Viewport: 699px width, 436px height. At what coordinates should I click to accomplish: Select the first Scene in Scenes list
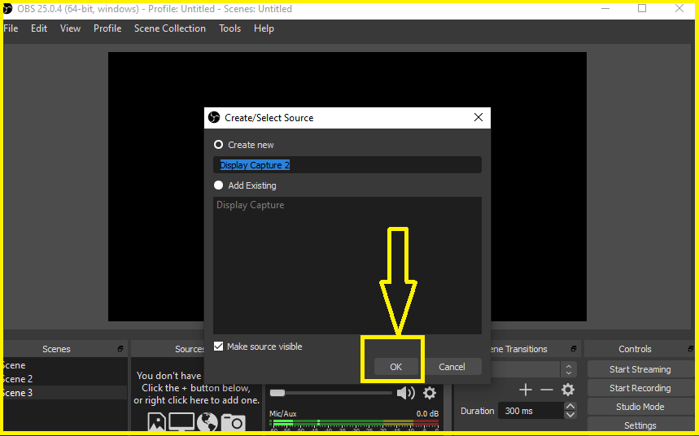click(x=64, y=365)
